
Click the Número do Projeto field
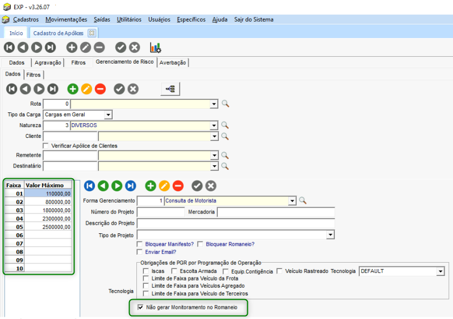click(x=161, y=212)
